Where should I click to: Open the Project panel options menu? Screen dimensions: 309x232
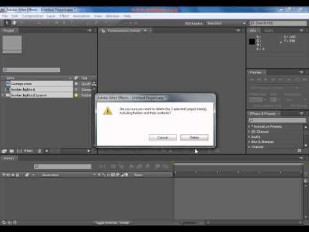point(89,30)
